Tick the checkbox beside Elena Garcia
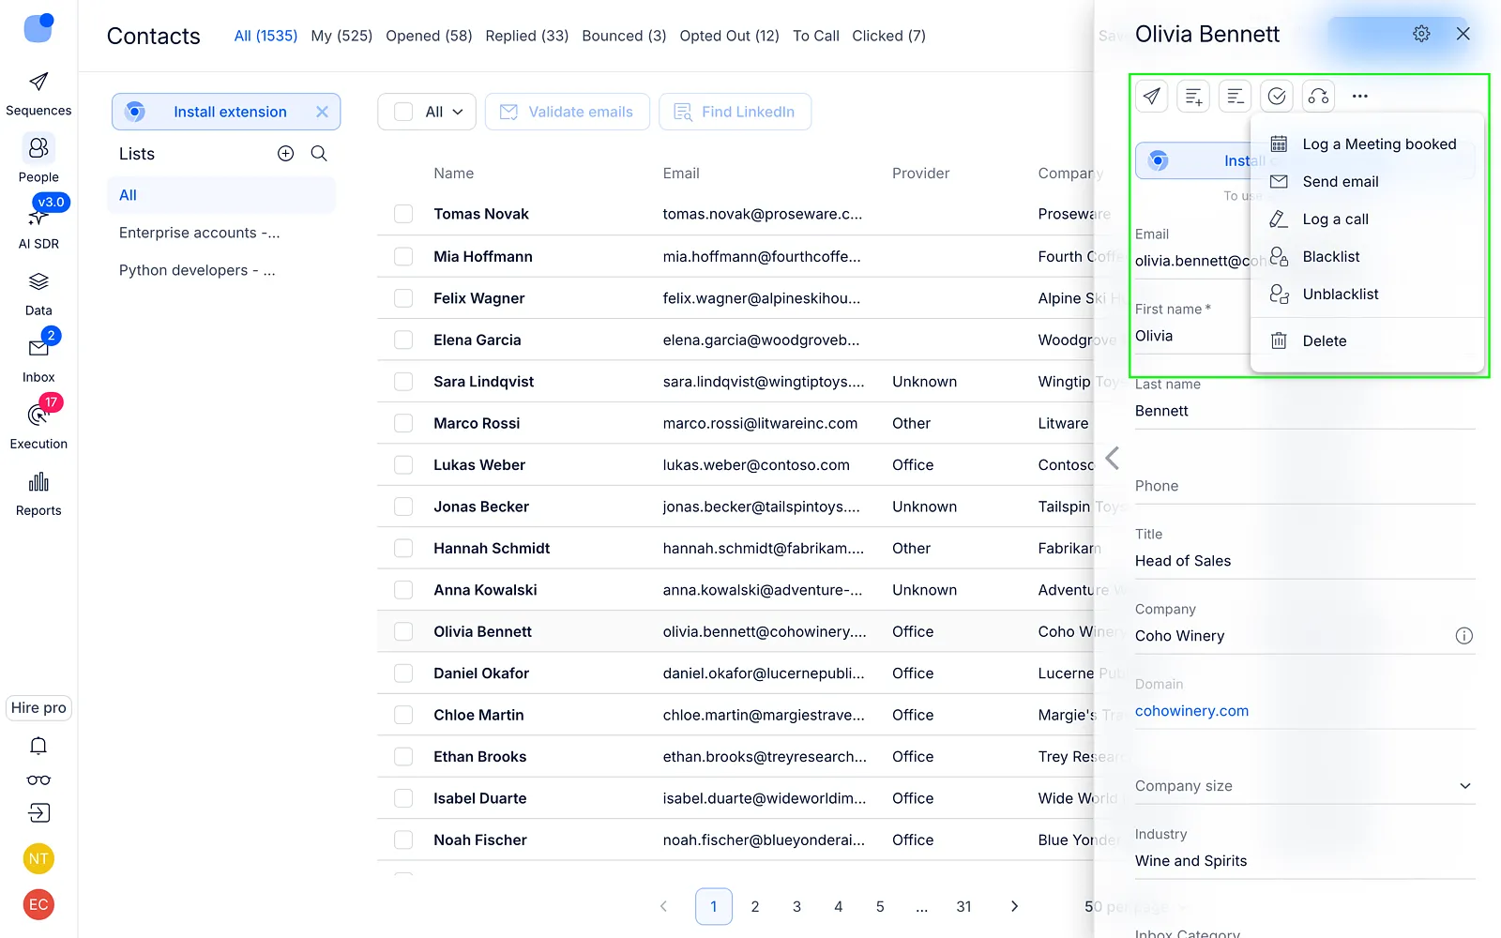This screenshot has width=1501, height=938. point(403,340)
